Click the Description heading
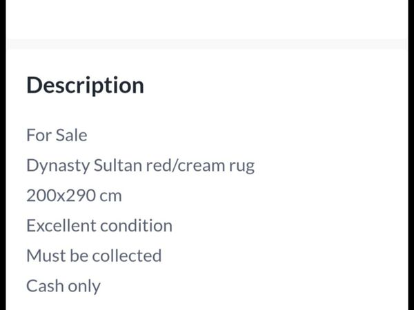Viewport: 414px width, 310px height. pyautogui.click(x=86, y=86)
